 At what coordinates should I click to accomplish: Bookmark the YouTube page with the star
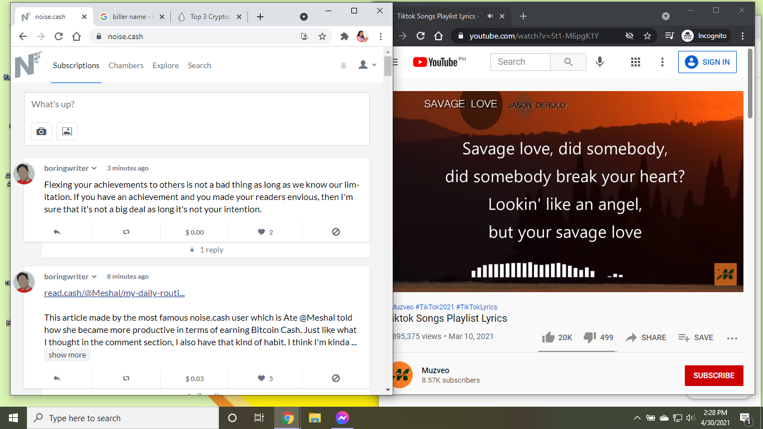tap(647, 36)
